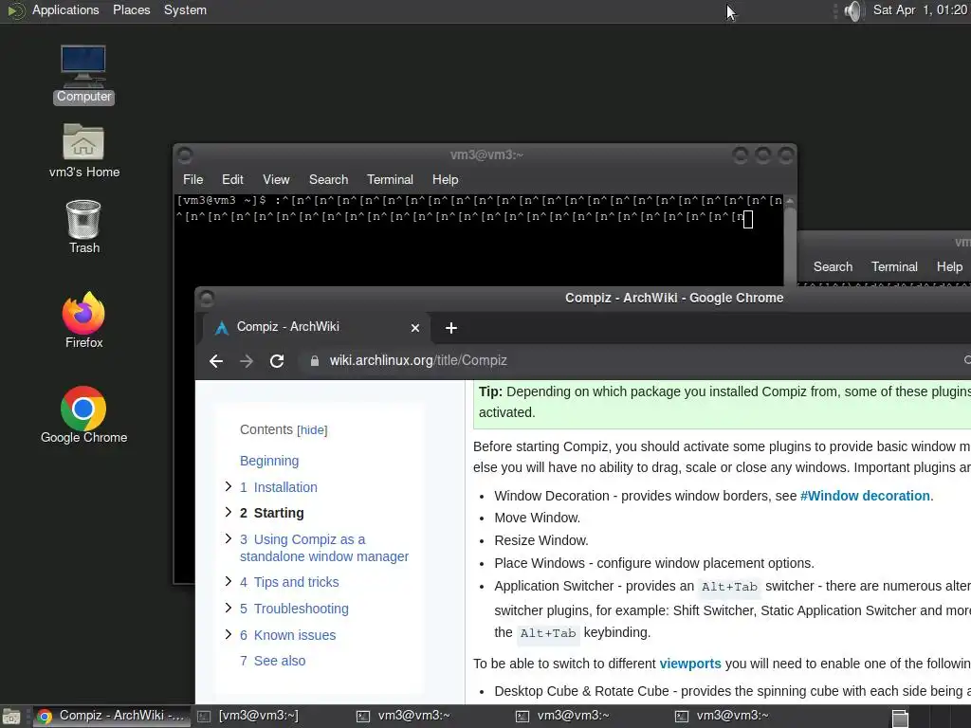Go to Beginning in contents
971x728 pixels.
pos(269,461)
